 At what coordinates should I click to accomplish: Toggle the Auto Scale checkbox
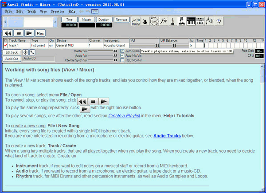[x=122, y=51]
